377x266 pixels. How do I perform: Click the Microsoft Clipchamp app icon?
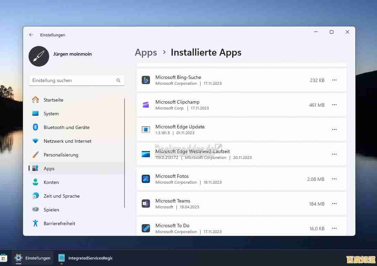pyautogui.click(x=146, y=105)
